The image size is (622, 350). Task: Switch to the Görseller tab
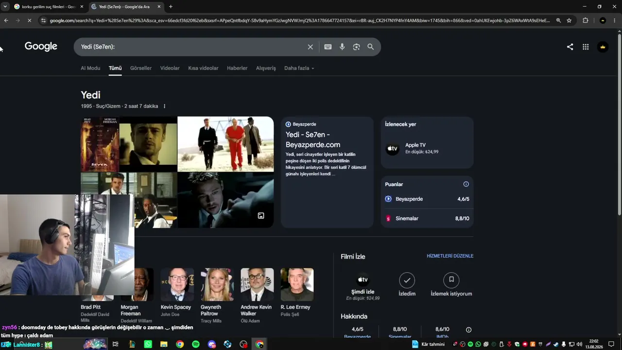(x=141, y=68)
